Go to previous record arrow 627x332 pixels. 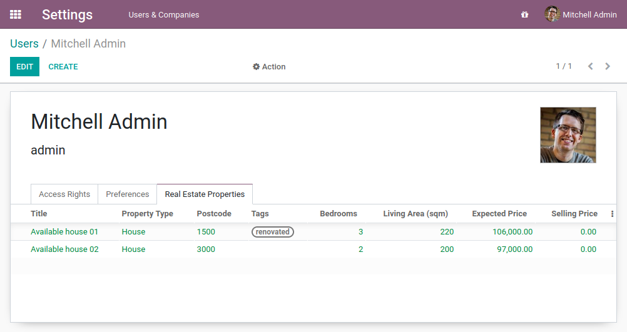pos(590,66)
